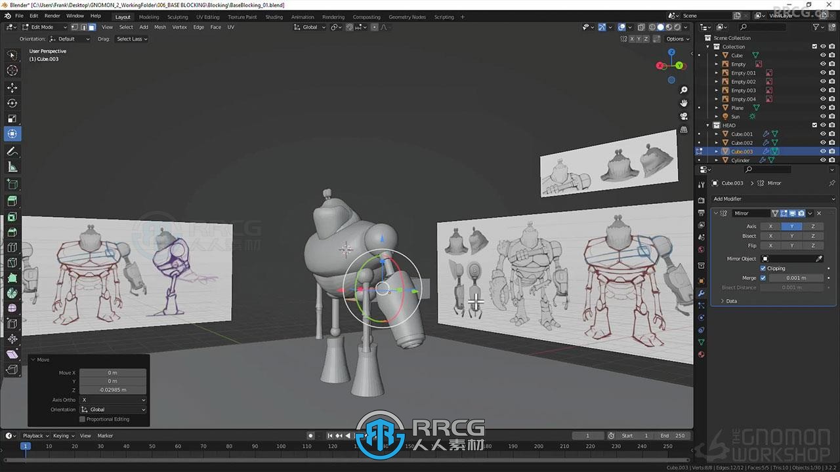Select the Move tool
This screenshot has height=472, width=840.
(x=12, y=88)
